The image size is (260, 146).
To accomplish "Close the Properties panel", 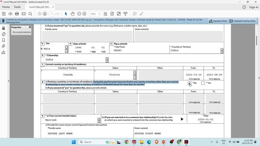I will 30,27.
